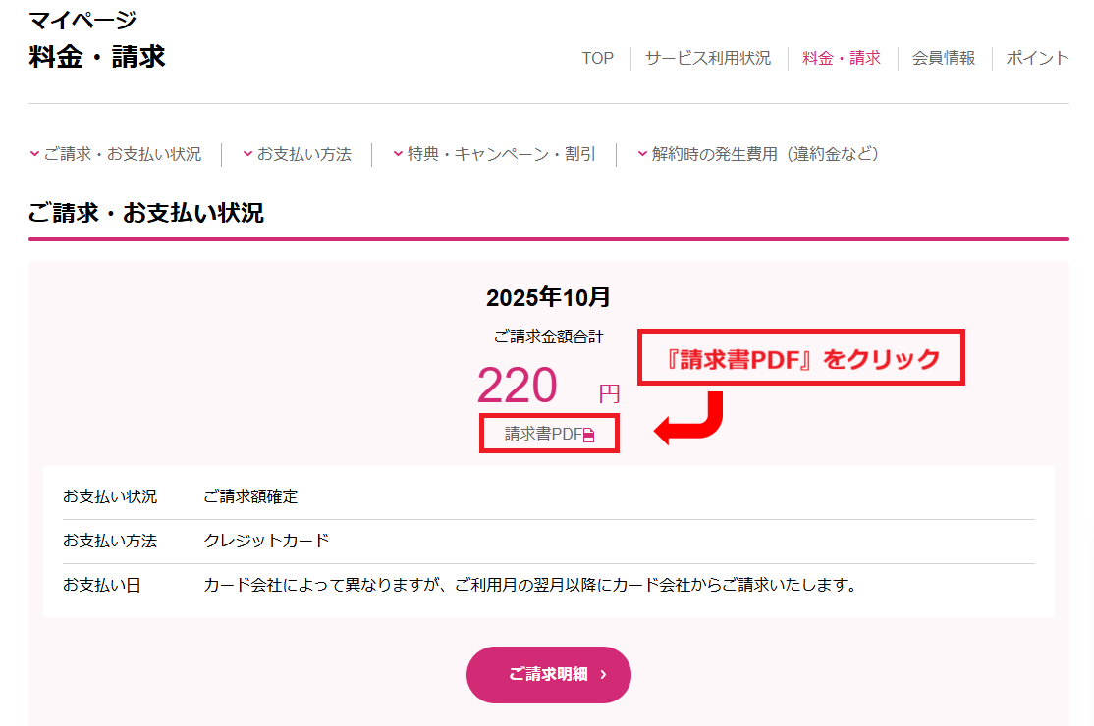
Task: Jump to お支払い方法 anchor link
Action: tap(304, 154)
